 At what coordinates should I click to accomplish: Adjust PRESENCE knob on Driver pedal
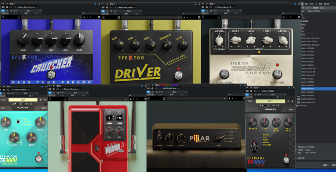(x=167, y=45)
